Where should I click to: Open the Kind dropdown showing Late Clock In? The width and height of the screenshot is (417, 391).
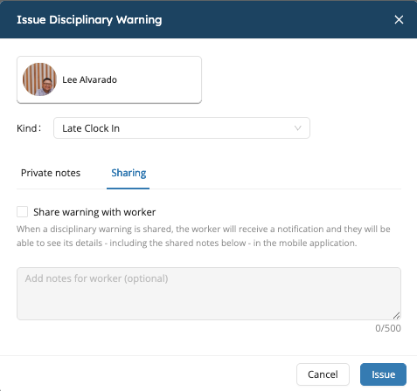(x=182, y=128)
